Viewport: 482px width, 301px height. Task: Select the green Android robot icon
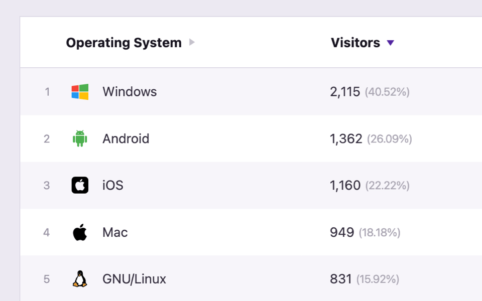click(80, 138)
